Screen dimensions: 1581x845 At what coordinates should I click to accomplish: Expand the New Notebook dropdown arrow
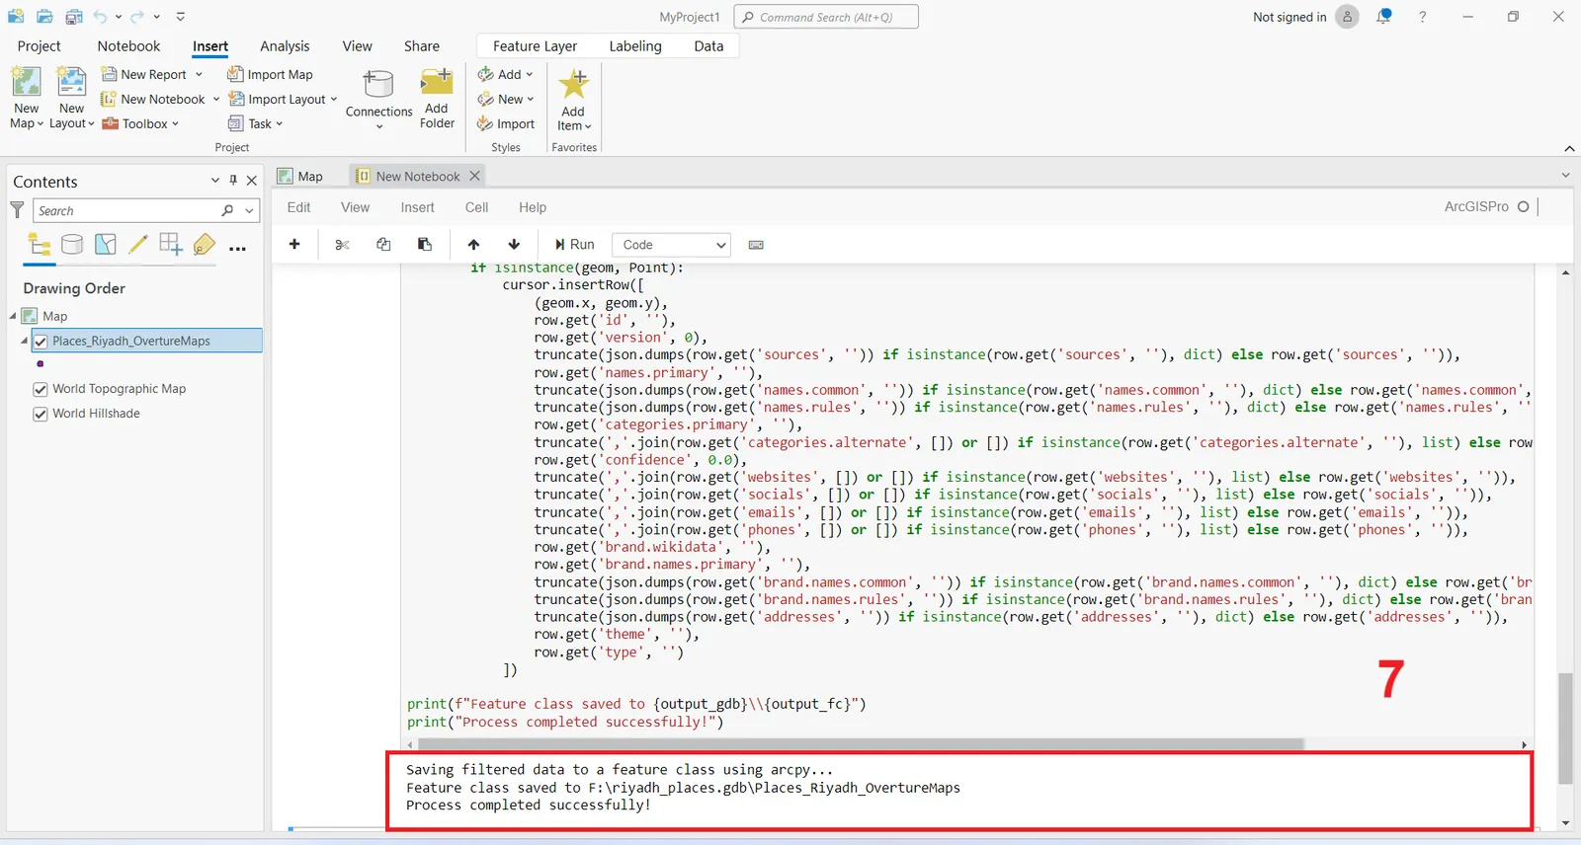pyautogui.click(x=215, y=99)
